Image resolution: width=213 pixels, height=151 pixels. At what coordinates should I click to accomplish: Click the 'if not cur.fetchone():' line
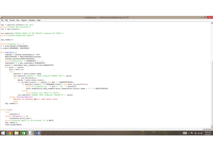pos(25,78)
